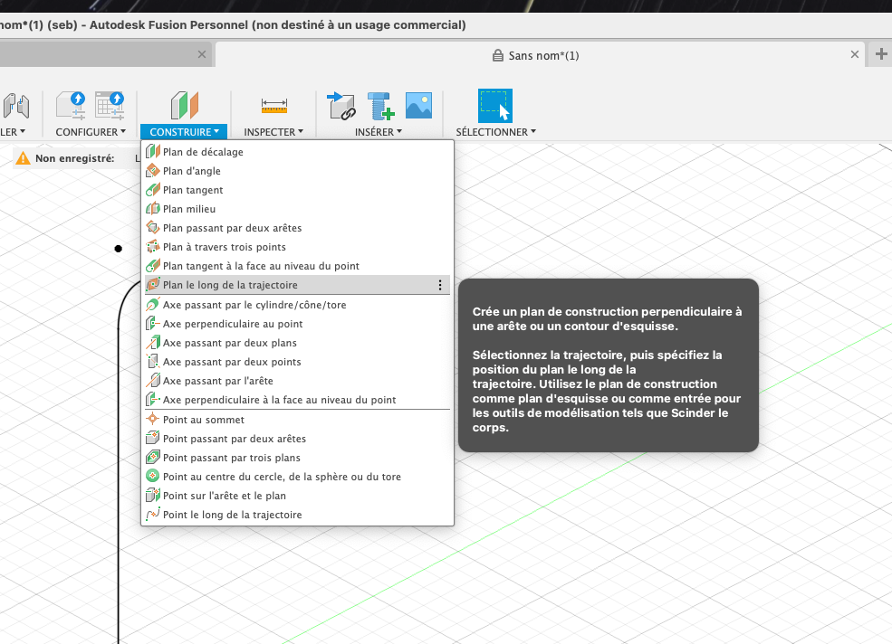This screenshot has width=892, height=644.
Task: Click the Non enregistré warning icon
Action: (23, 158)
